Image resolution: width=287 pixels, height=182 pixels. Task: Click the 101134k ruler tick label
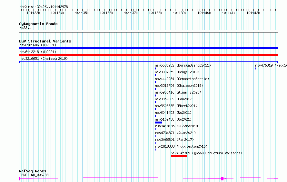pos(57,13)
